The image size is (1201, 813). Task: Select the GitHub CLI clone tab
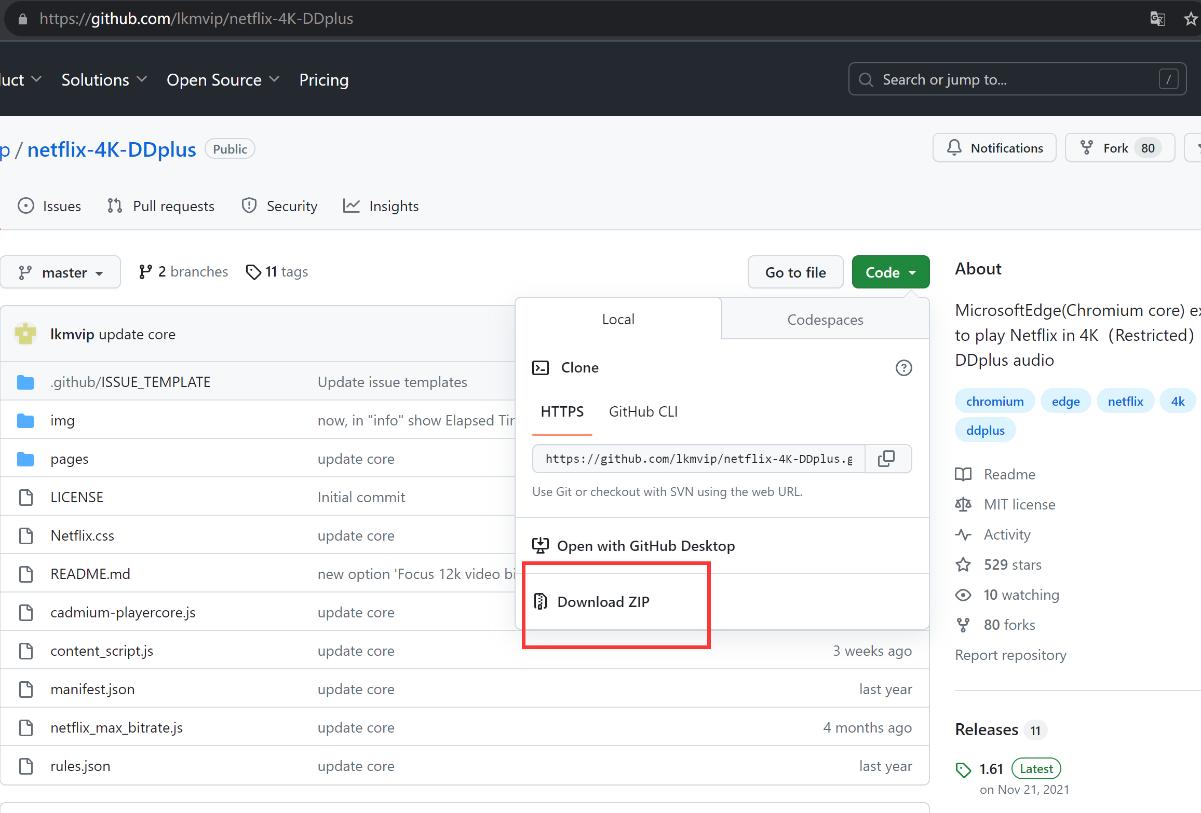click(x=643, y=412)
